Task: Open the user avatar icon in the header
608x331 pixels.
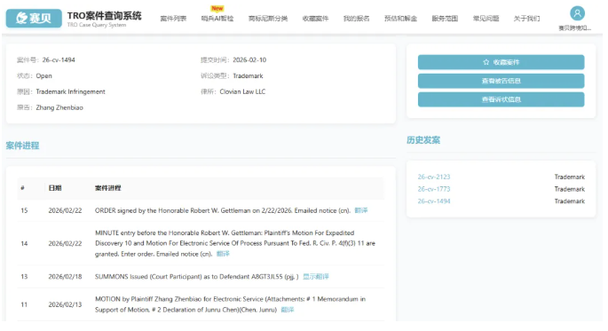Action: (577, 13)
